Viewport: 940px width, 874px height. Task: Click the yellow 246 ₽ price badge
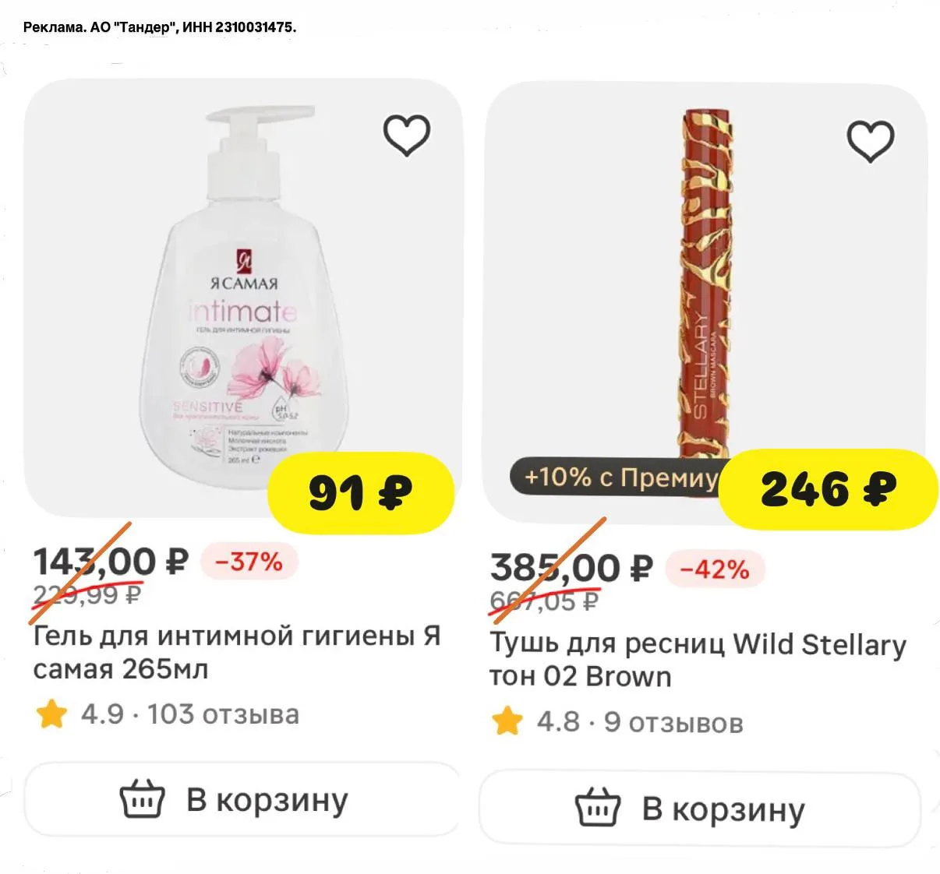click(x=828, y=490)
